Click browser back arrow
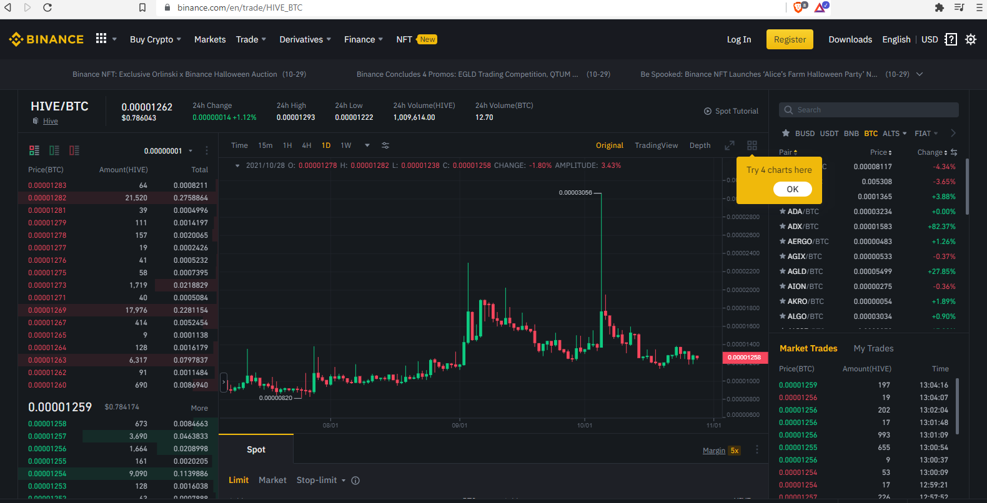This screenshot has width=987, height=503. pos(8,7)
